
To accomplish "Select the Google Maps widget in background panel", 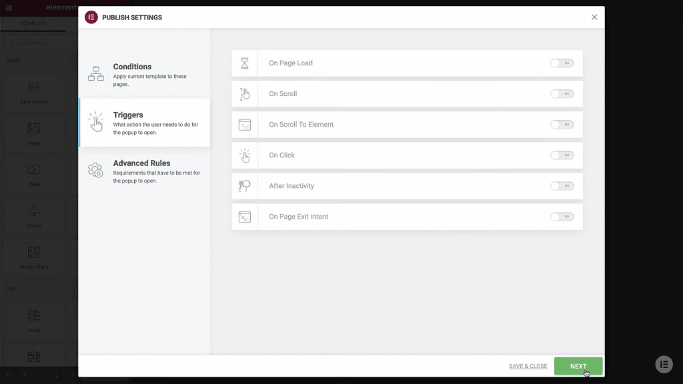I will (34, 257).
